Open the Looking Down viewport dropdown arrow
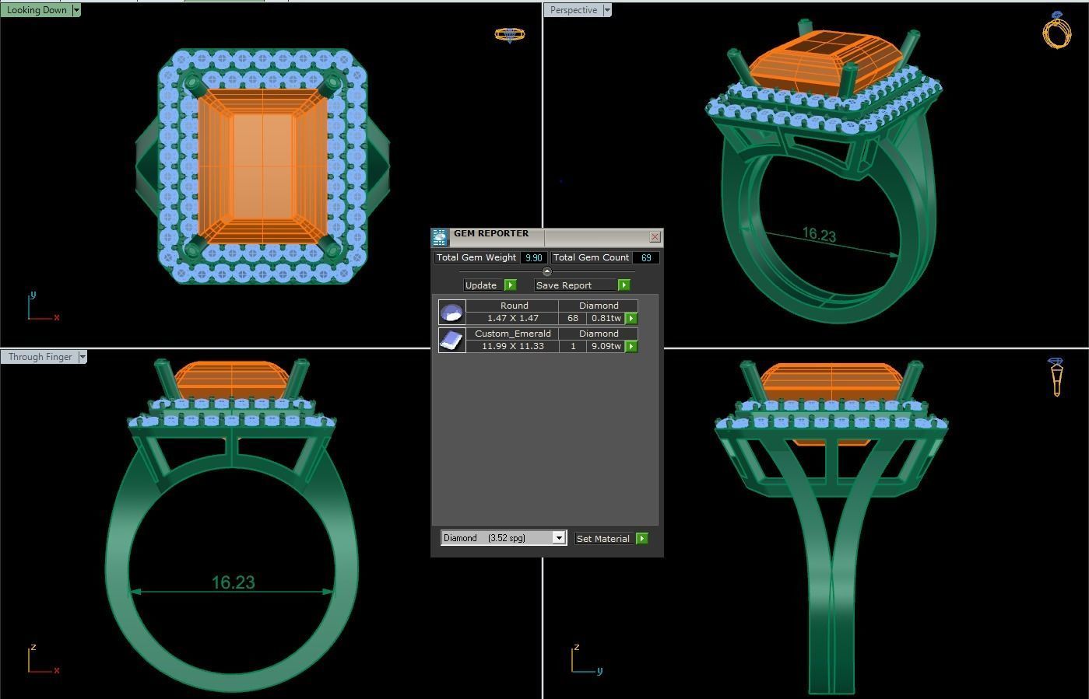1089x699 pixels. 76,10
